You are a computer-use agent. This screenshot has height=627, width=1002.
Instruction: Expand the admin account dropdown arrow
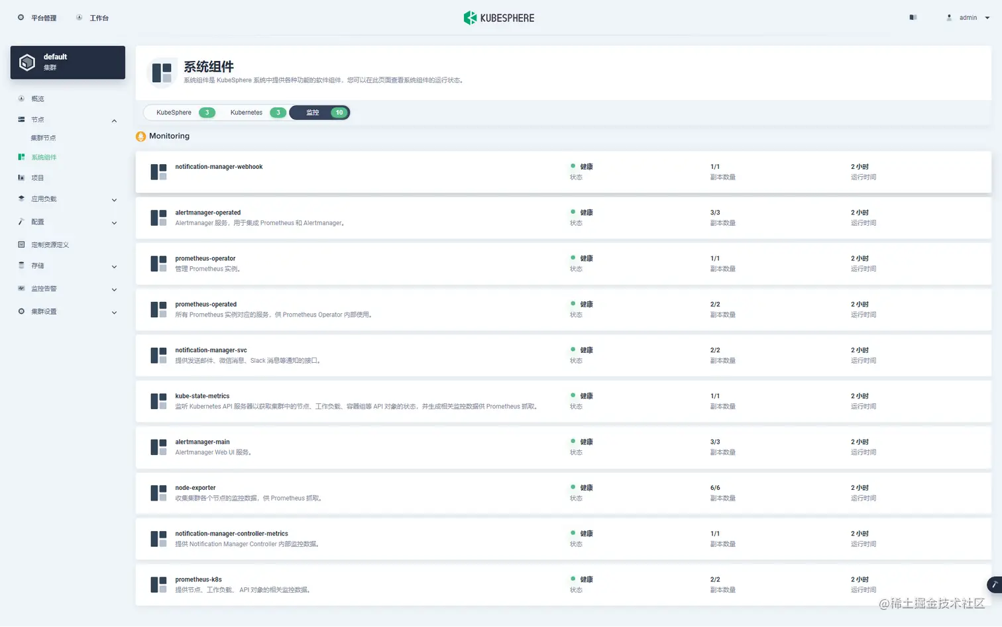click(x=987, y=18)
